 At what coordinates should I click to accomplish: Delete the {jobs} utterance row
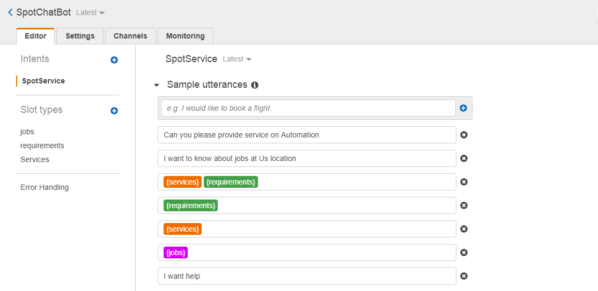[x=464, y=252]
